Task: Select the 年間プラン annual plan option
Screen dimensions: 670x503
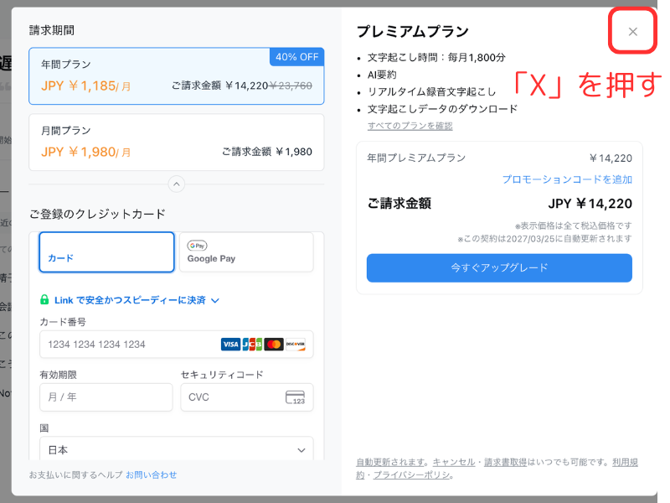Action: pos(176,76)
